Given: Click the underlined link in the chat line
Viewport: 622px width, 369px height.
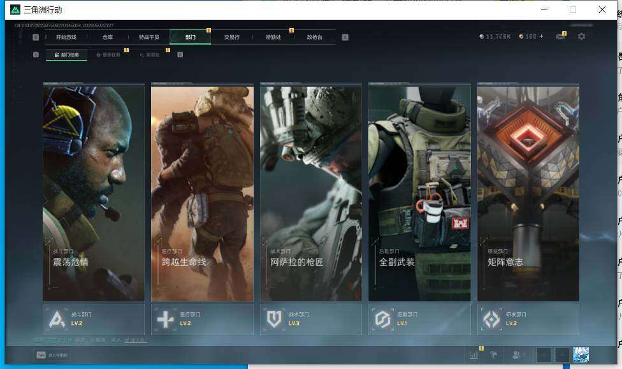Looking at the screenshot, I should [135, 340].
